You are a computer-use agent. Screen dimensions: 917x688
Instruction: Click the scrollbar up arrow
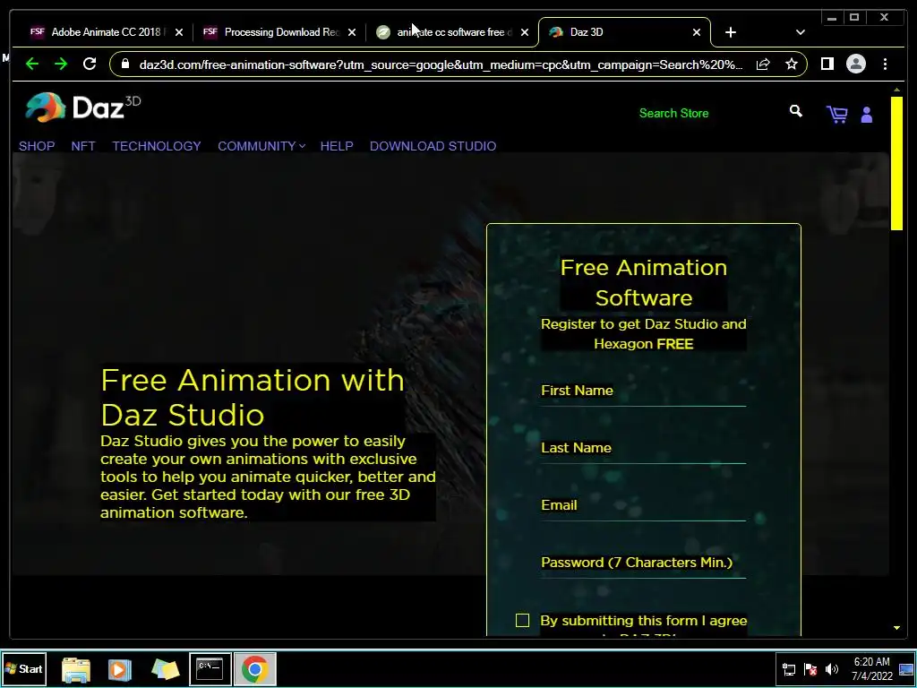point(896,90)
